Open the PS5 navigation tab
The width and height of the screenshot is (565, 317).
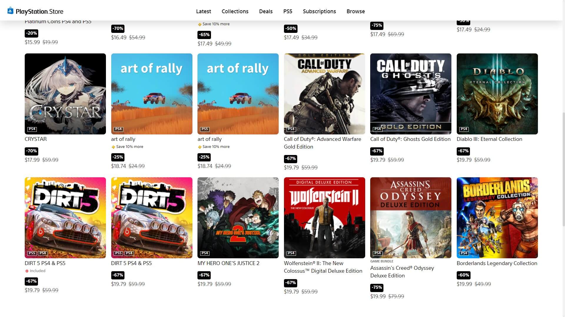(x=288, y=11)
